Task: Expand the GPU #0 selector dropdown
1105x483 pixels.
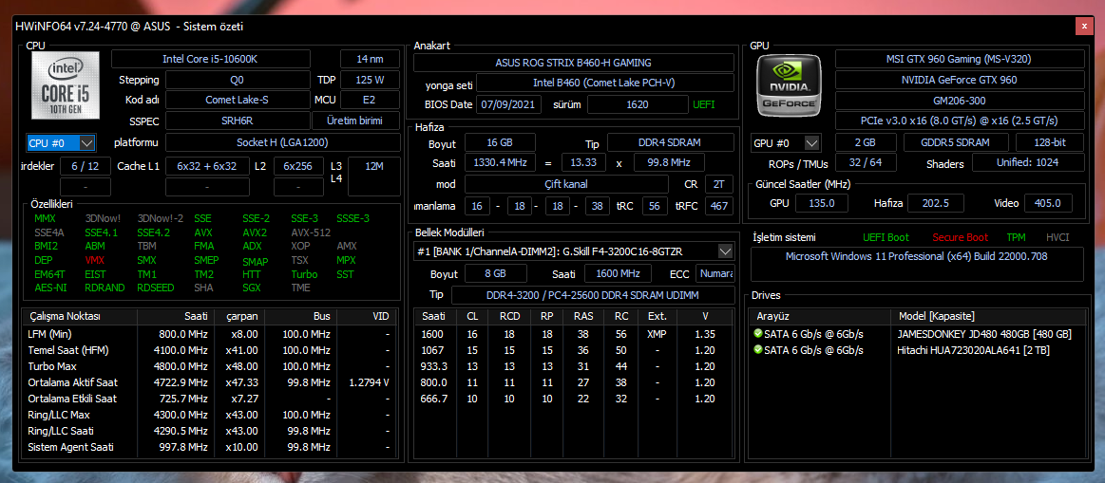Action: [786, 142]
